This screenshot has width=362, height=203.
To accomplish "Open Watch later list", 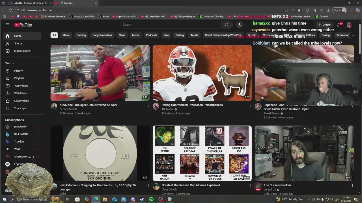I will point(22,93).
